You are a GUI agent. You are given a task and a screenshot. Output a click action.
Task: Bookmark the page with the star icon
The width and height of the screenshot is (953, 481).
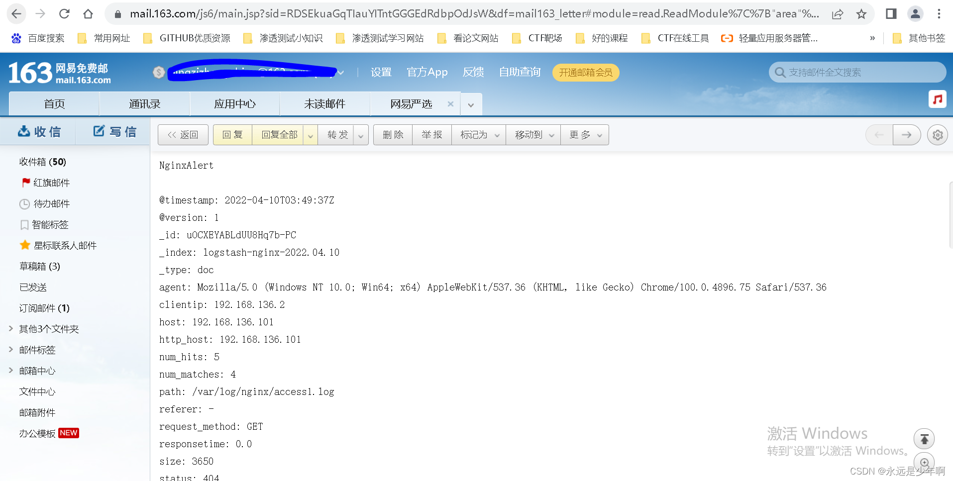tap(861, 13)
